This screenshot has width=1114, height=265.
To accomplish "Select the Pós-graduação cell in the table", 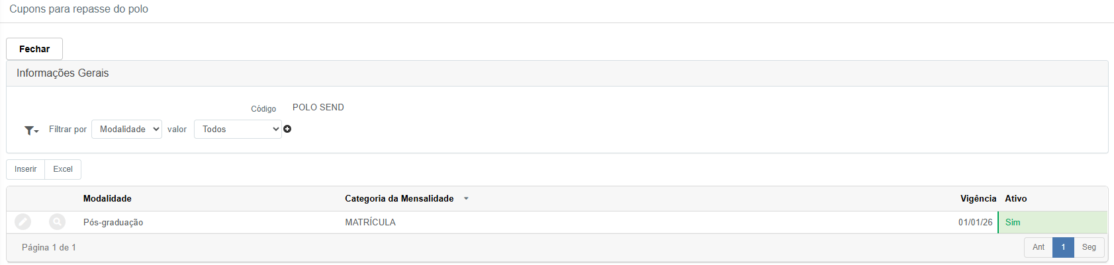I will pyautogui.click(x=113, y=222).
